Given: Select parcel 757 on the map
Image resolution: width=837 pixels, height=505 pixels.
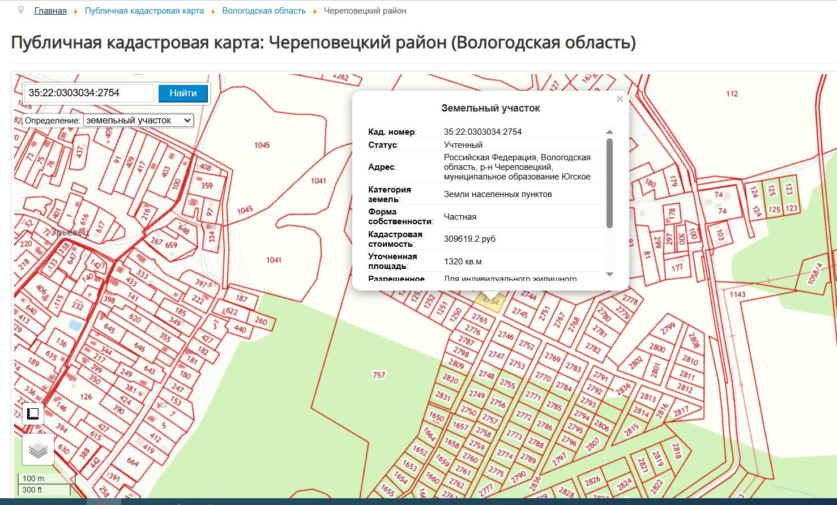Looking at the screenshot, I should pos(378,375).
